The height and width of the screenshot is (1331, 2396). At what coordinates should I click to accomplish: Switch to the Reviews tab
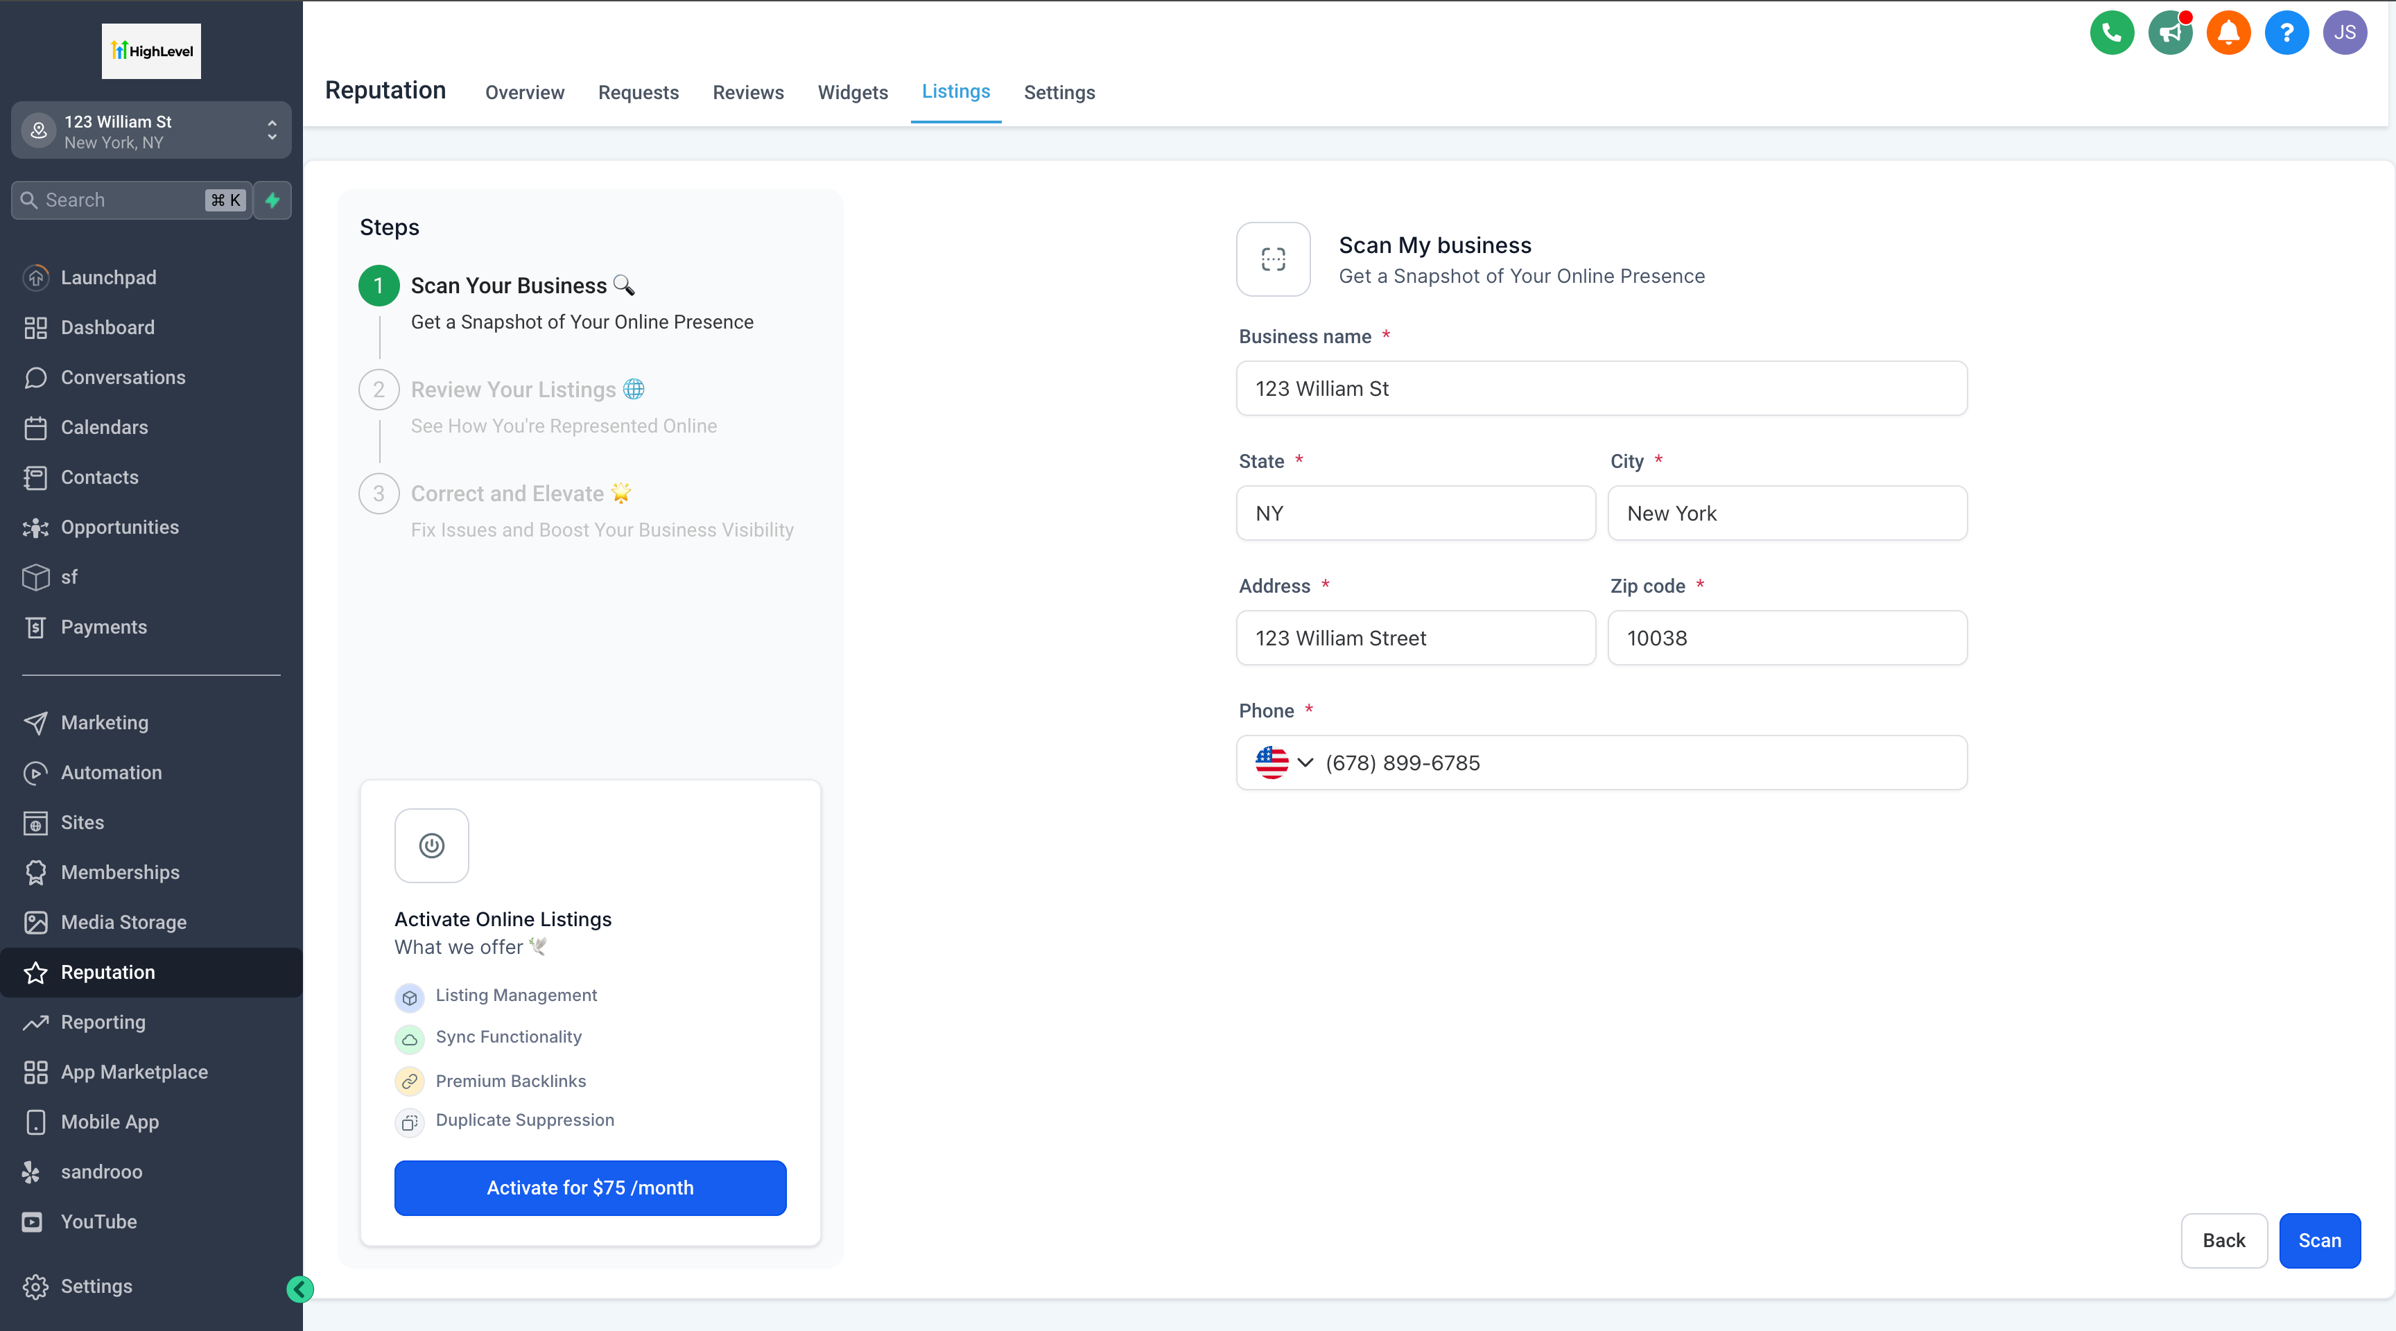point(747,92)
